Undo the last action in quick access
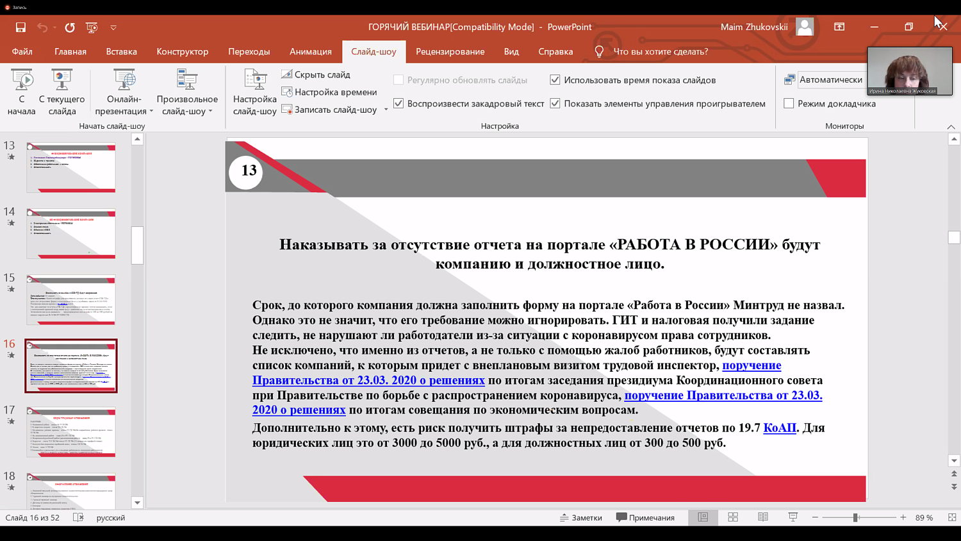Screen dimensions: 961x541 pos(42,27)
